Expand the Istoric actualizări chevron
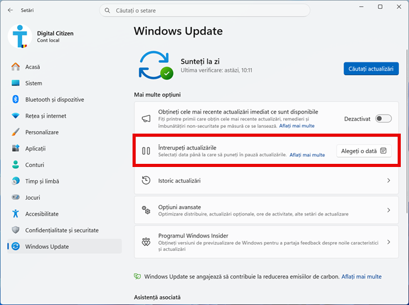Screen dimensions: 409x305 [389, 180]
